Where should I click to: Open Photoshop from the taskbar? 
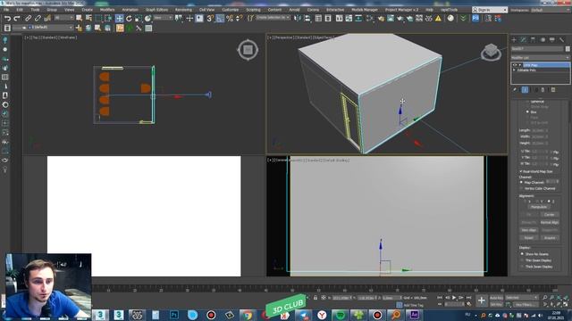point(174,315)
